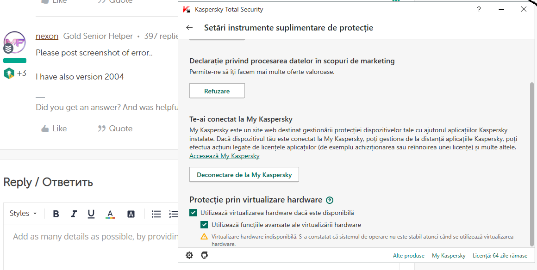The width and height of the screenshot is (537, 270).
Task: Insert a bulleted list in reply
Action: point(156,214)
